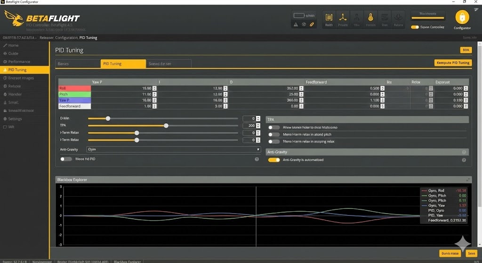Click the round Configurator lock icon
This screenshot has width=482, height=263.
(462, 17)
